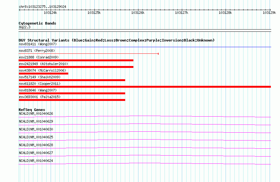Click the 103126k ruler label
This screenshot has height=182, width=280.
click(138, 13)
